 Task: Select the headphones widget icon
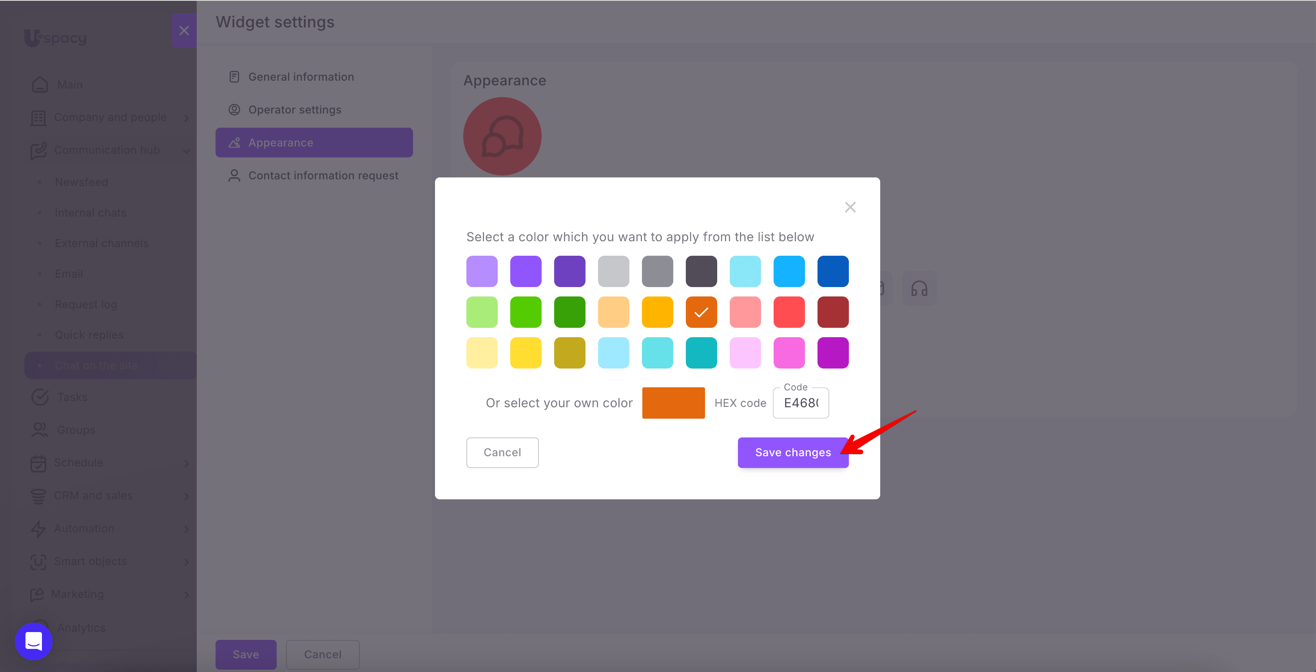919,289
